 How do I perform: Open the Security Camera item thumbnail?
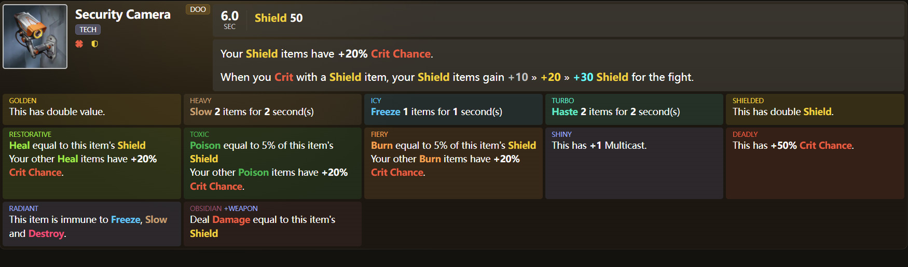point(35,36)
